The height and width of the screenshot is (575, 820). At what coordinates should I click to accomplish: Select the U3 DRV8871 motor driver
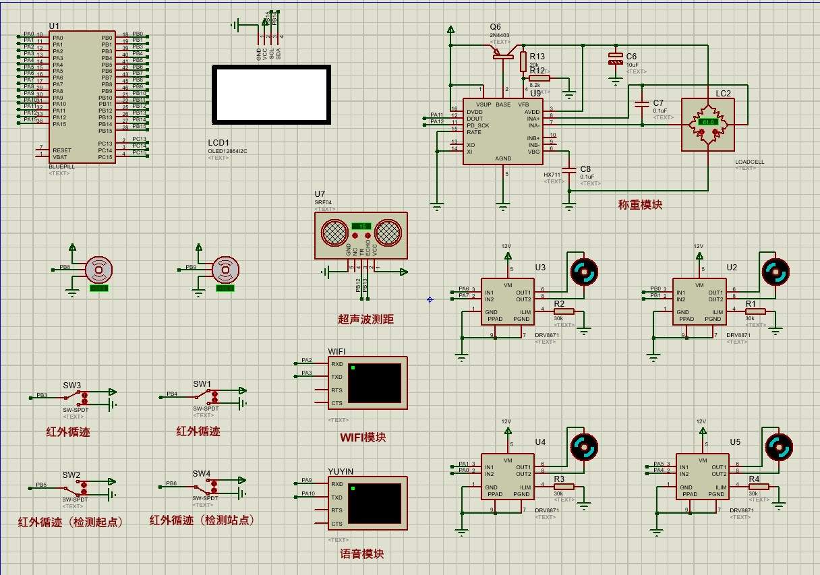click(x=507, y=301)
